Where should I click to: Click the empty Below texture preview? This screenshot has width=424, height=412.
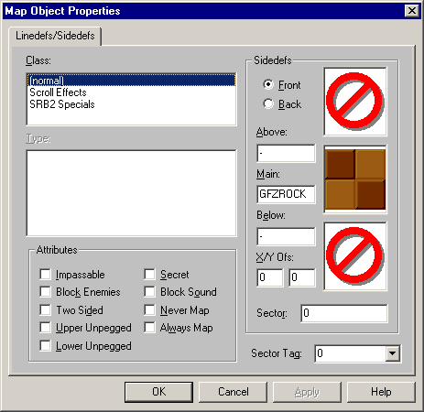355,256
